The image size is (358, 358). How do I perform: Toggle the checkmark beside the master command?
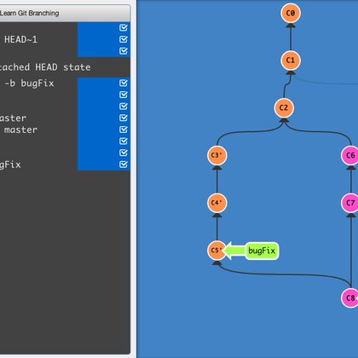click(124, 130)
